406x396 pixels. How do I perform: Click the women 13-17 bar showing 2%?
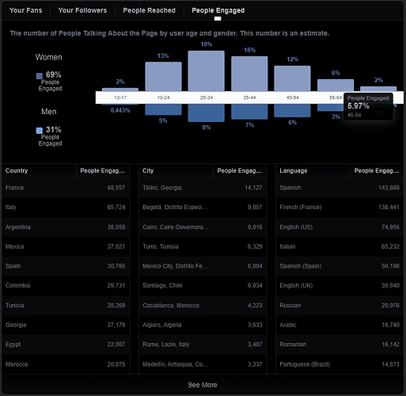(x=120, y=89)
